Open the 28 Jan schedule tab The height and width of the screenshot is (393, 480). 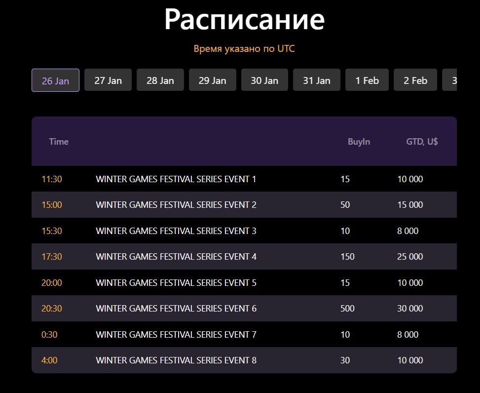(x=160, y=80)
